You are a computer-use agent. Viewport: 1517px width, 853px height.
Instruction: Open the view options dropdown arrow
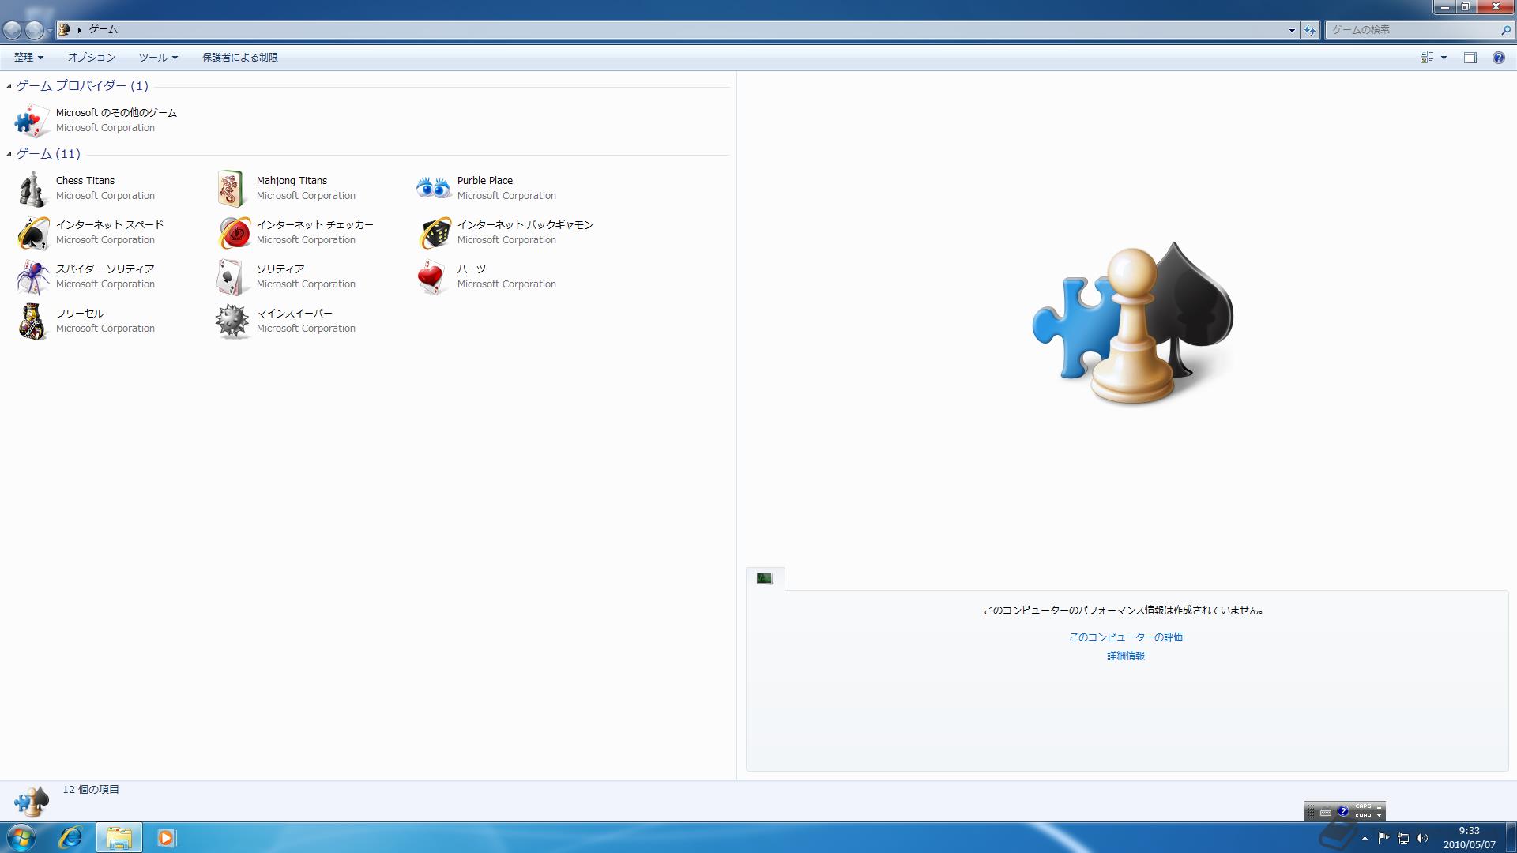pyautogui.click(x=1444, y=58)
